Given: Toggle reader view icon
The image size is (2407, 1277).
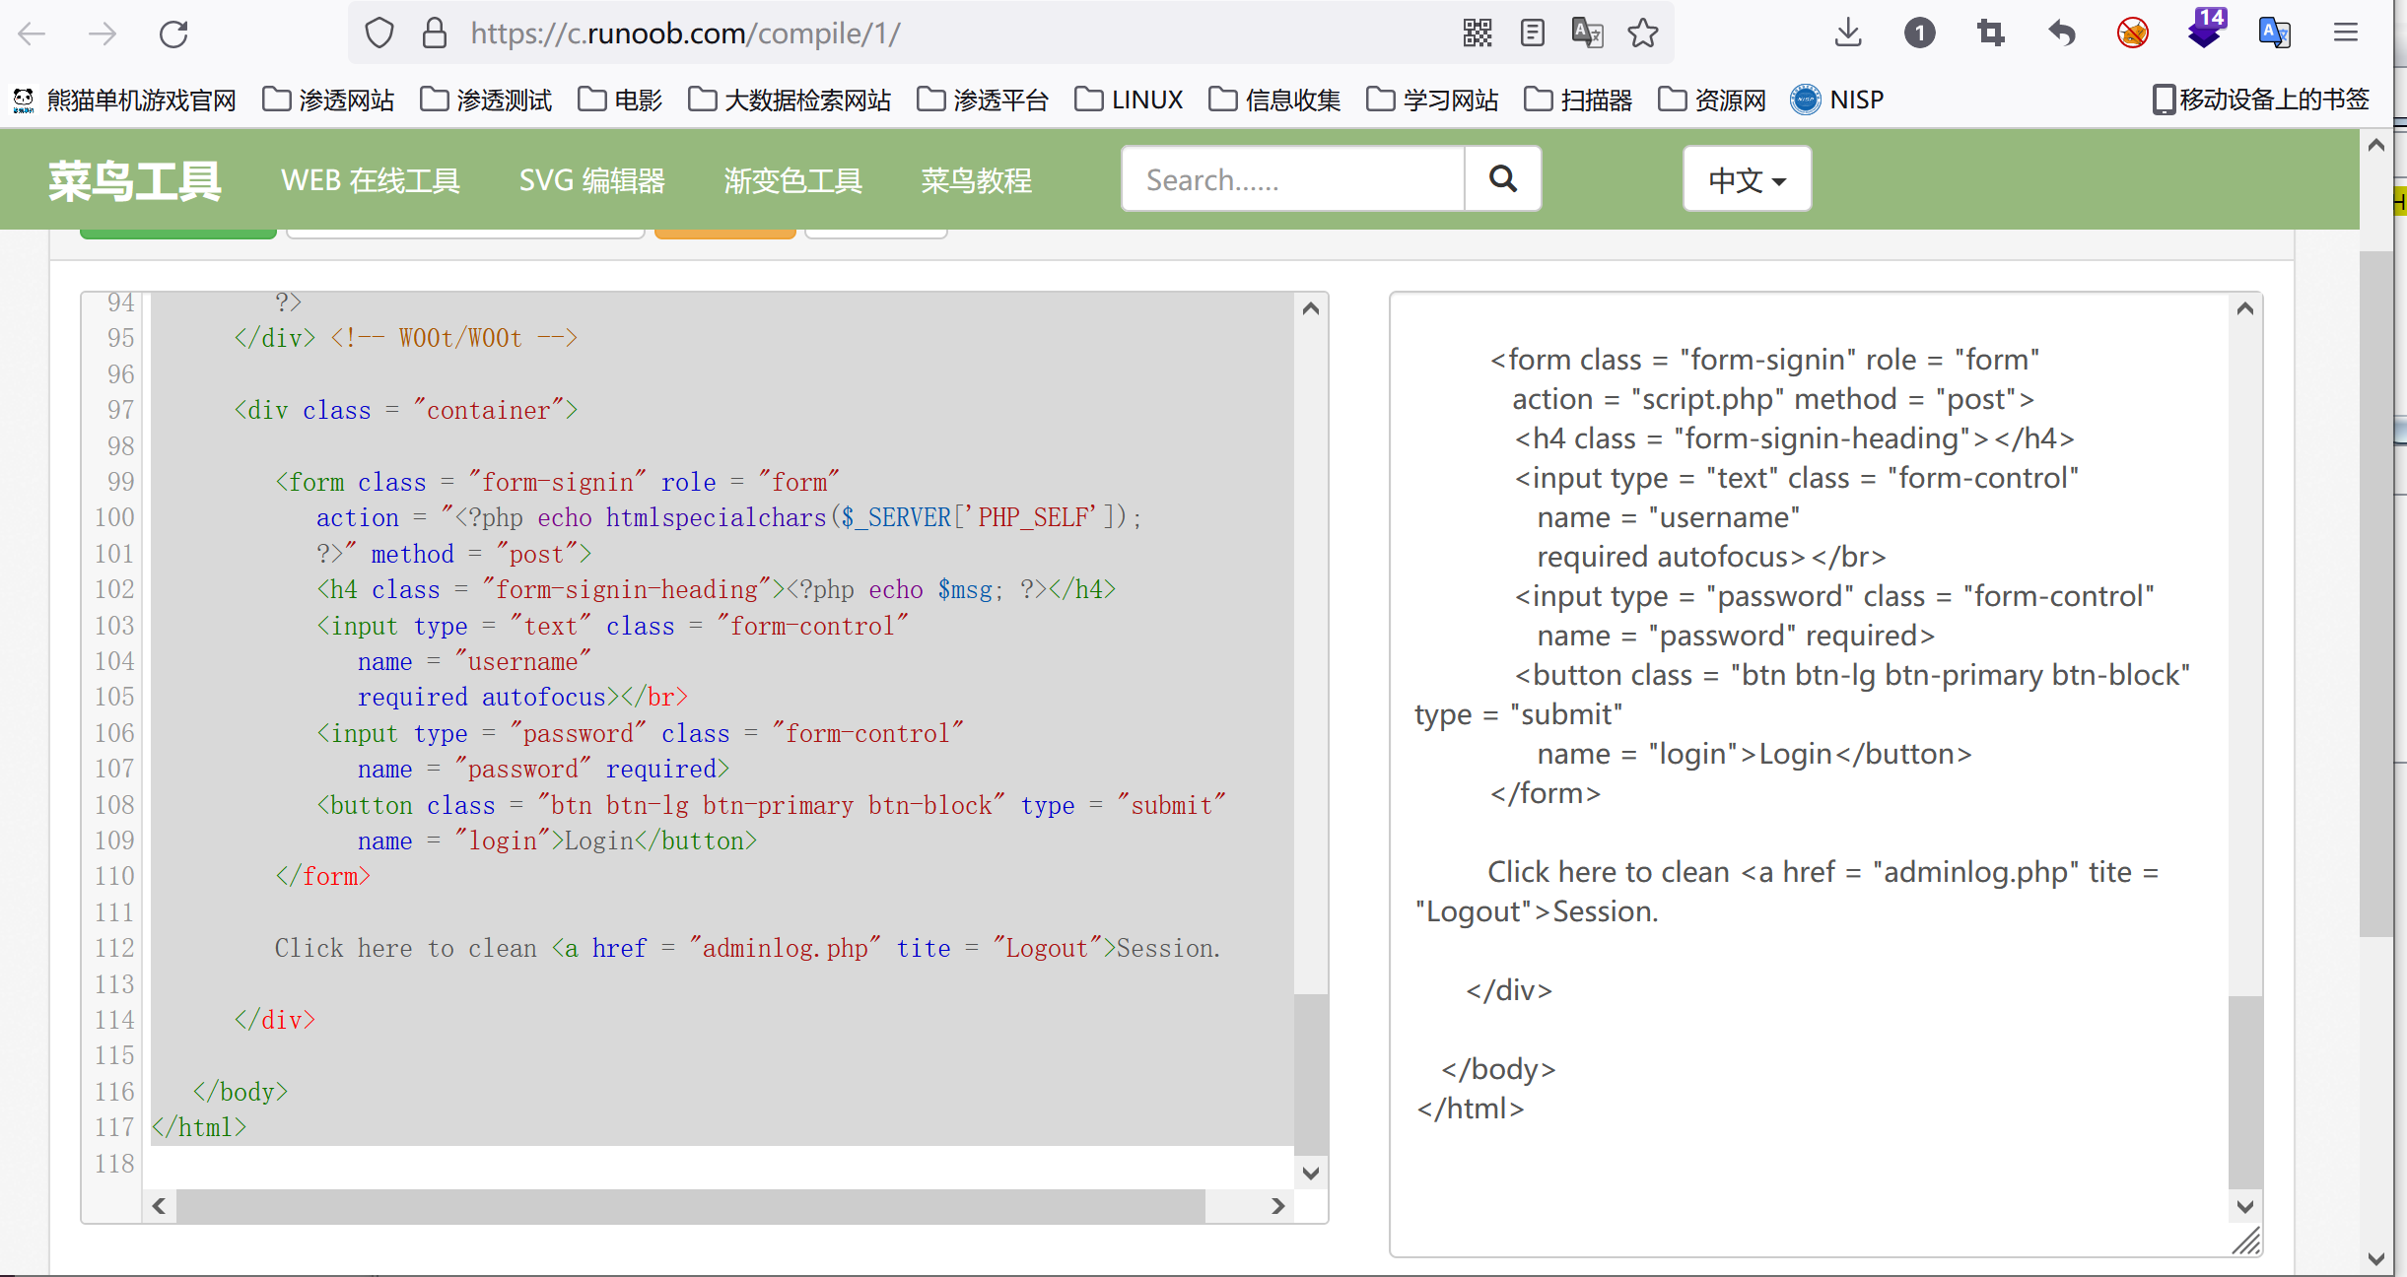Looking at the screenshot, I should click(x=1533, y=34).
